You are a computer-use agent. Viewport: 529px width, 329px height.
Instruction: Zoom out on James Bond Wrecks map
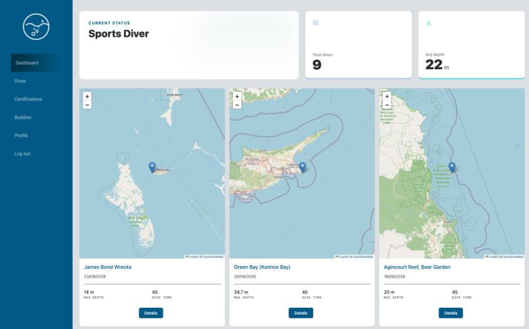pos(87,105)
